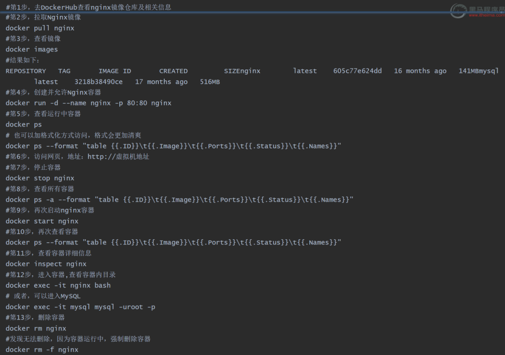Screen dimensions: 505x355
Task: Click the #第1步 DockerHub comment line
Action: pos(88,7)
